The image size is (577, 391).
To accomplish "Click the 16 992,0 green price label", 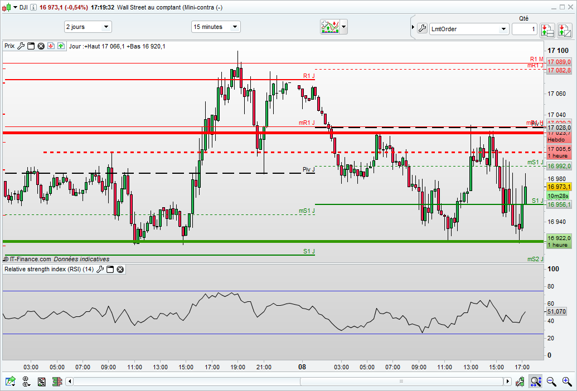I will pos(559,166).
